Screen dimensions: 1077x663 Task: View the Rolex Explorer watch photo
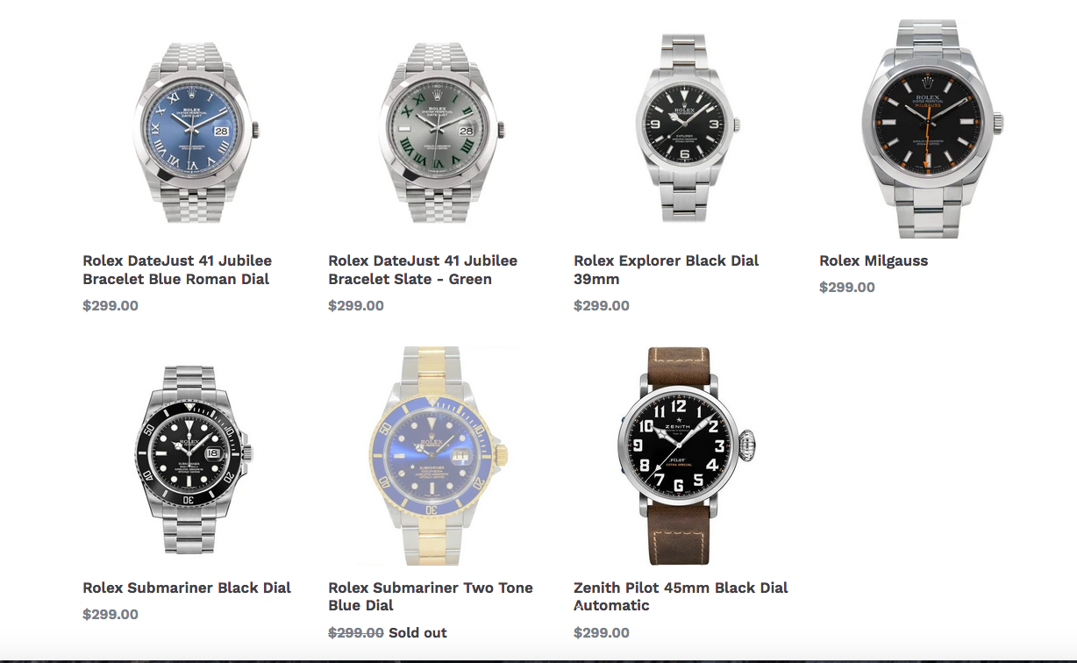(x=688, y=128)
